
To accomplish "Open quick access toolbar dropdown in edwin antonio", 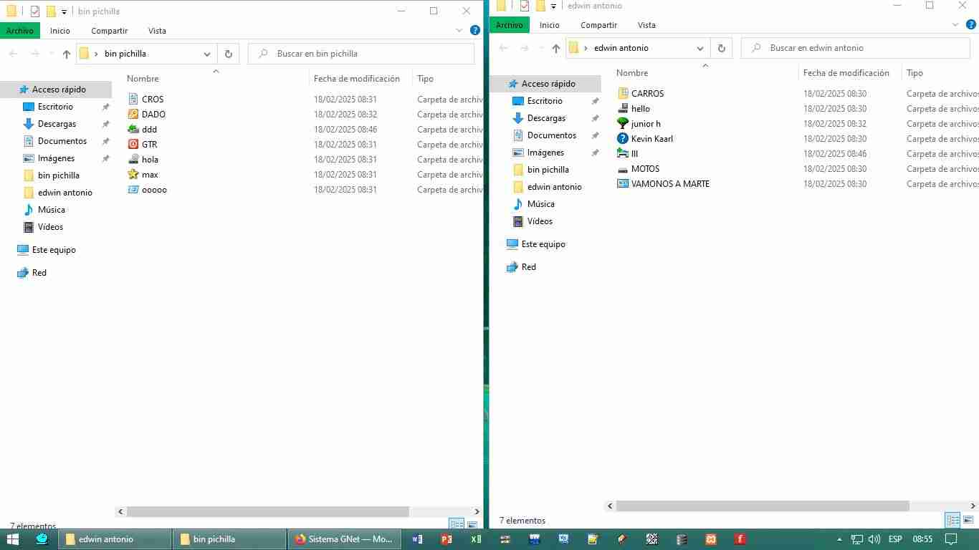I will click(553, 6).
